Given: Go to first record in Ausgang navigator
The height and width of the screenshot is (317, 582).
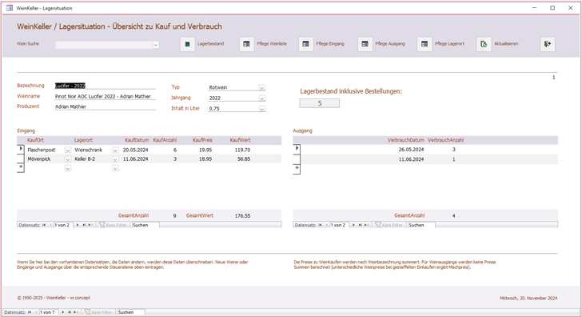Looking at the screenshot, I should 320,225.
